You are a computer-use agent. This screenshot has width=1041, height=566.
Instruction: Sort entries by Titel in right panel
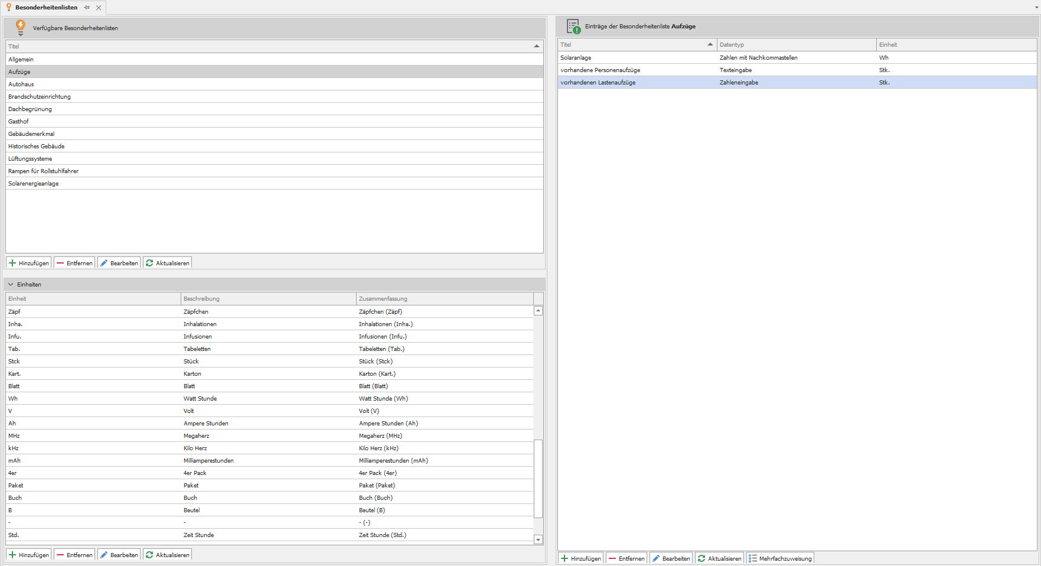click(635, 44)
